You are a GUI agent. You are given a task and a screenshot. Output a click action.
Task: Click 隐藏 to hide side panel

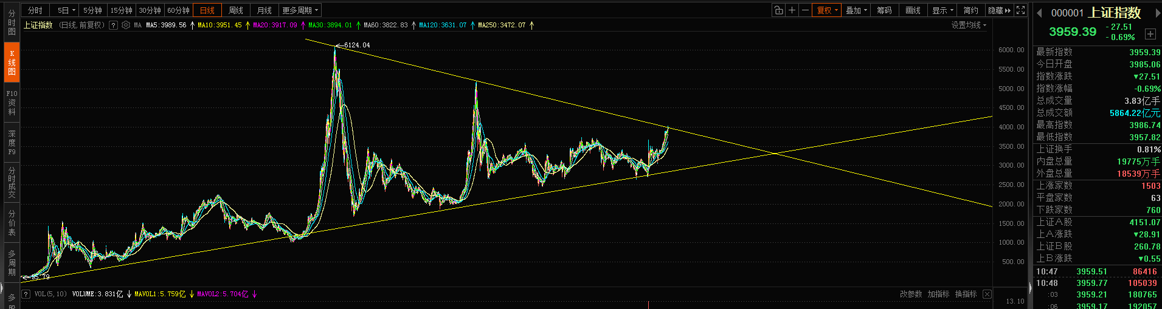(999, 10)
